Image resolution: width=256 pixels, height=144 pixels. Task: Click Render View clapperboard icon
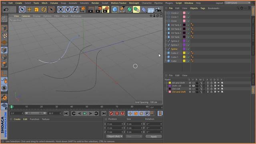[x=90, y=10]
